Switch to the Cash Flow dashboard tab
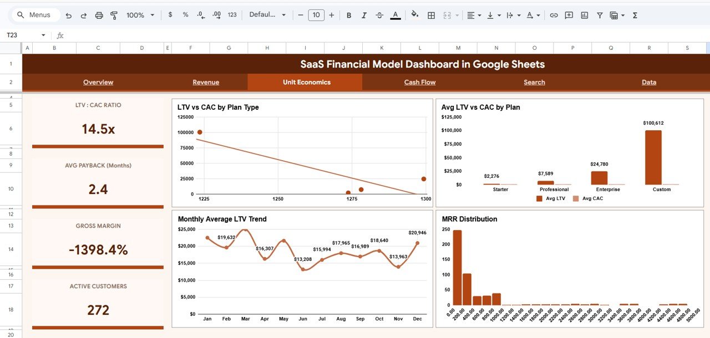 (x=419, y=82)
